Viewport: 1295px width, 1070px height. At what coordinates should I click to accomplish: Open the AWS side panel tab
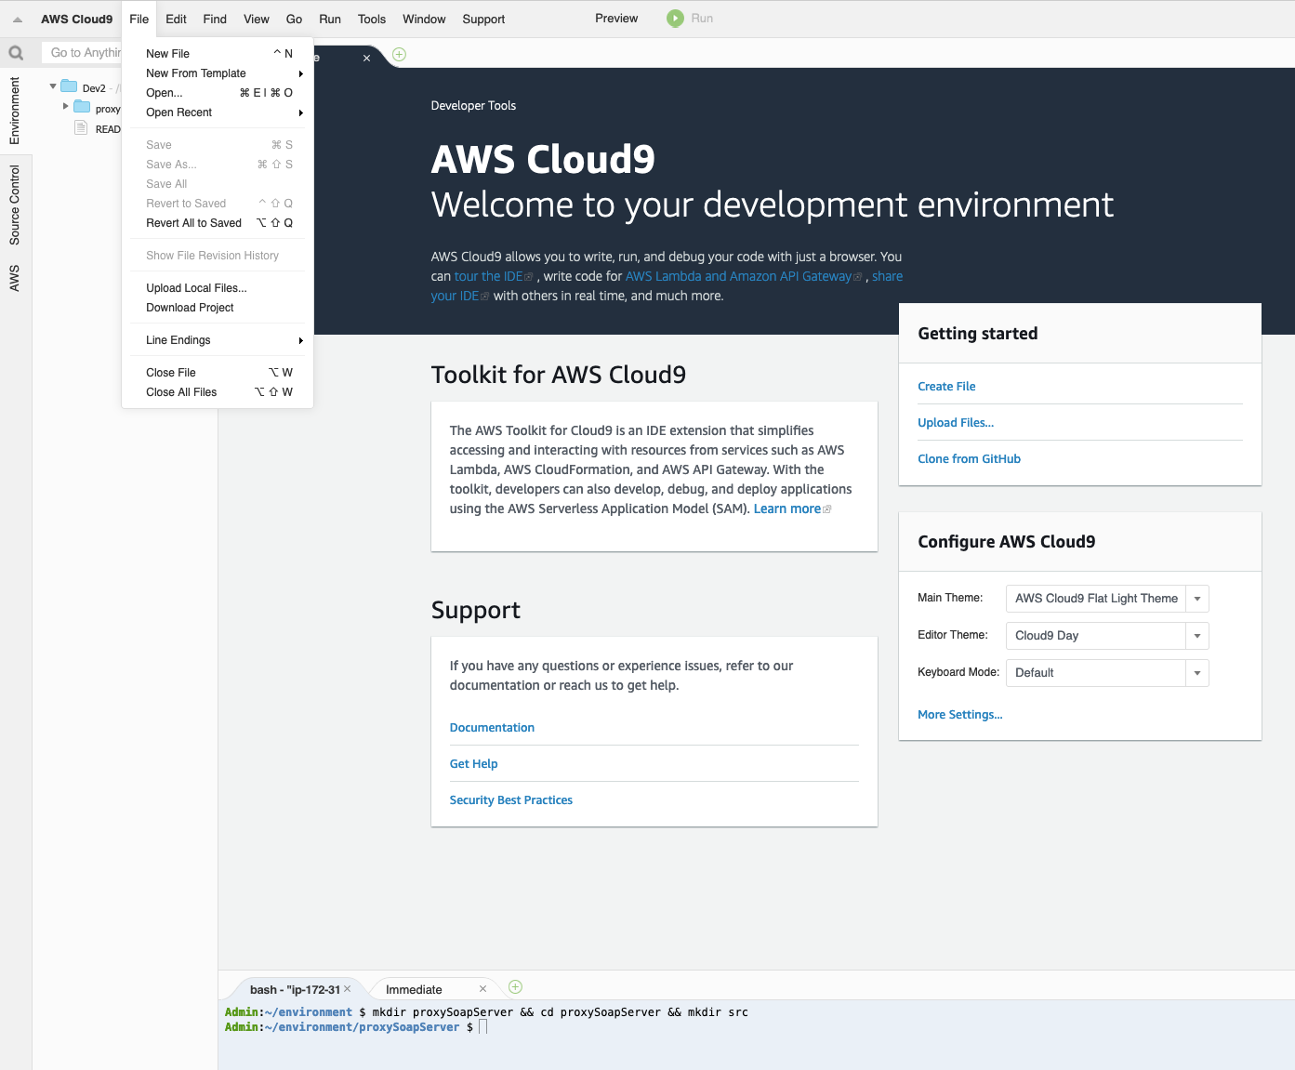tap(15, 278)
